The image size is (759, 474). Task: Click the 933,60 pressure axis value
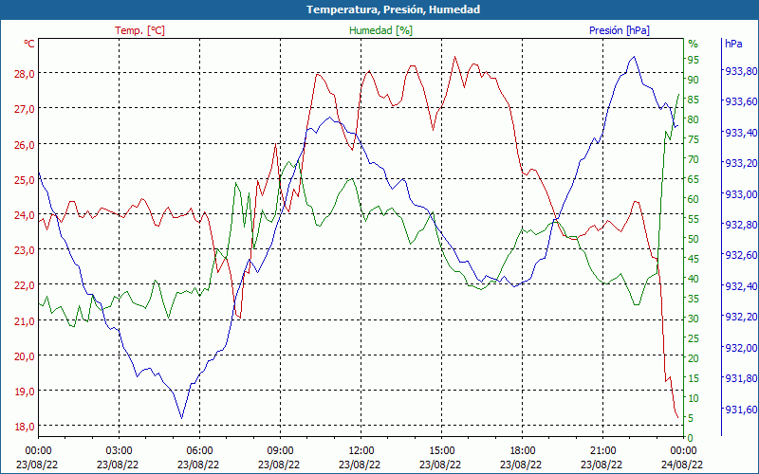click(741, 101)
